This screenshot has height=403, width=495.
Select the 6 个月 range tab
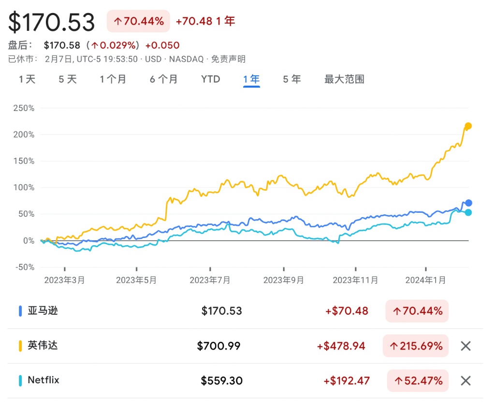click(163, 79)
